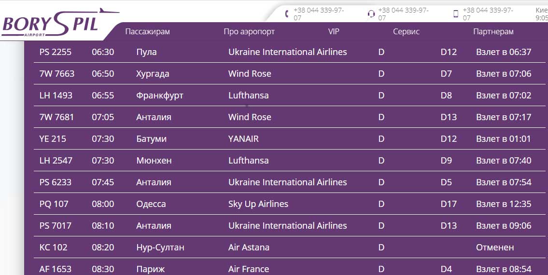
Task: Select flight PS 7017
Action: point(56,225)
